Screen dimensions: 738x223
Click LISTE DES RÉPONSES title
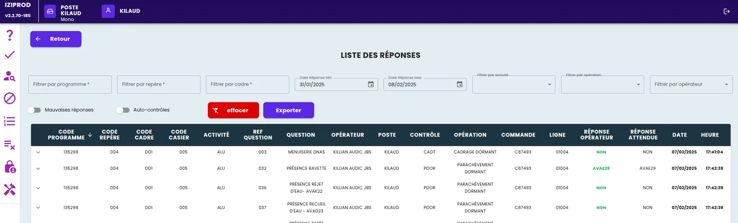[x=381, y=55]
